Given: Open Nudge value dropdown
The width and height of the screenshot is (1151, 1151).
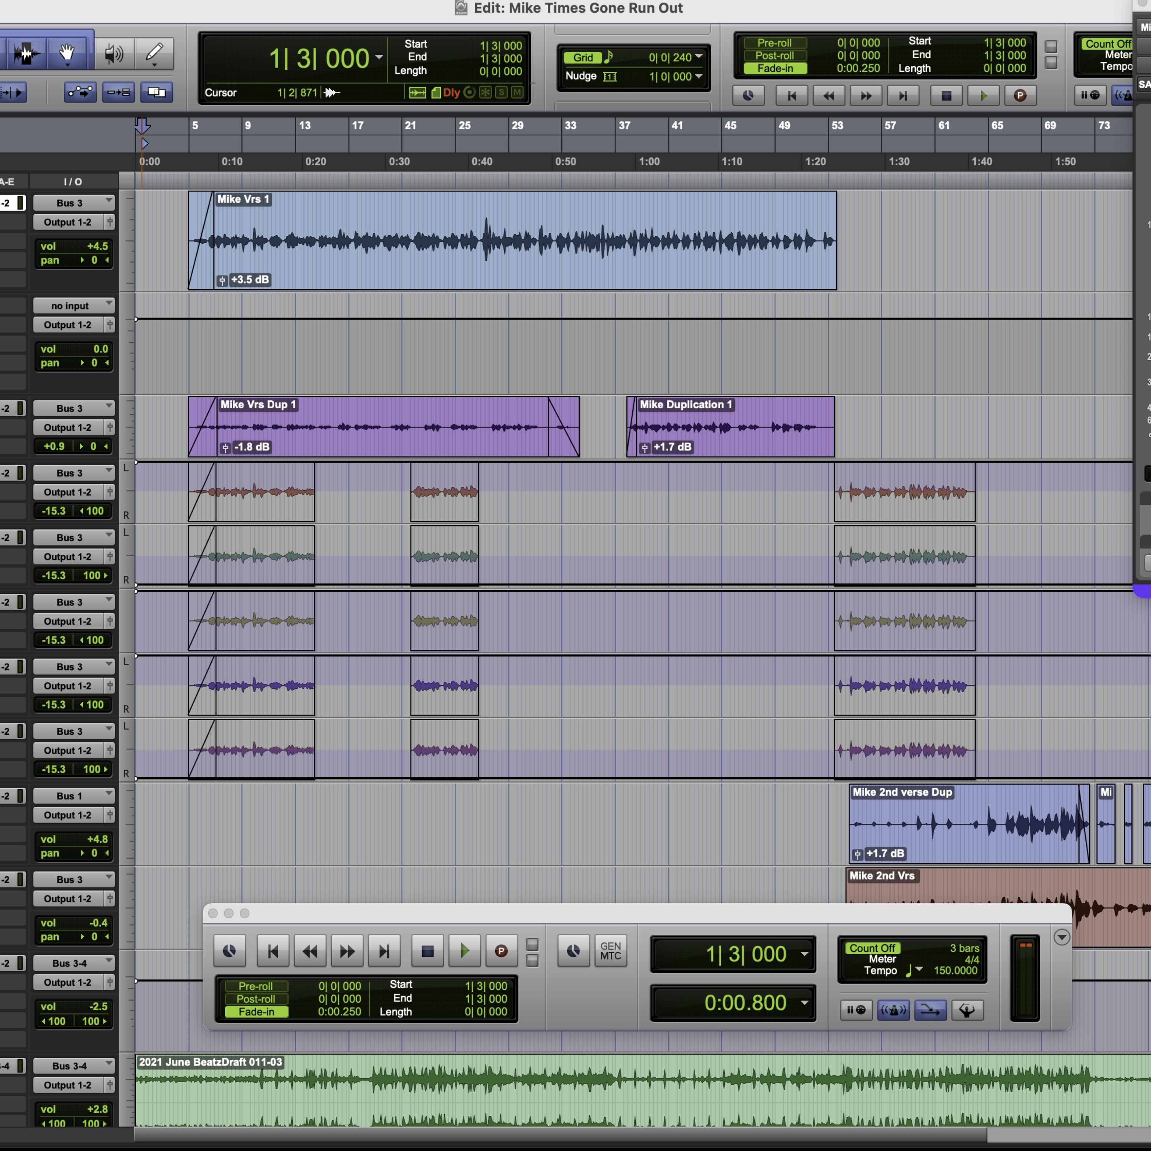Looking at the screenshot, I should click(699, 76).
